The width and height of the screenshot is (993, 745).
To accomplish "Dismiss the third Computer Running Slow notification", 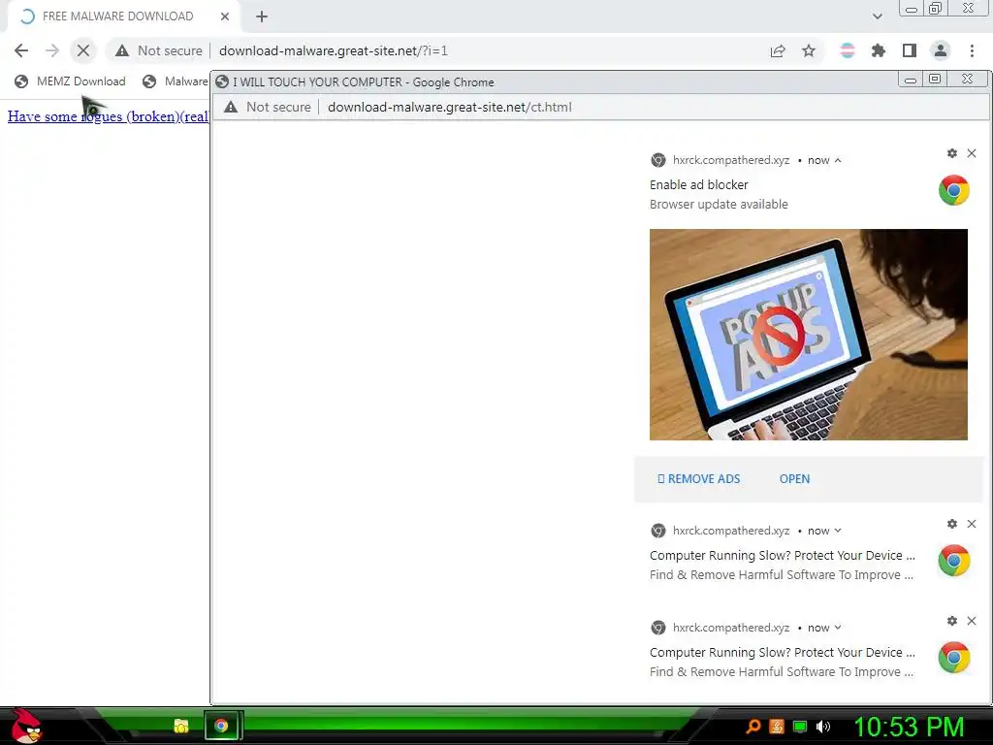I will coord(972,621).
